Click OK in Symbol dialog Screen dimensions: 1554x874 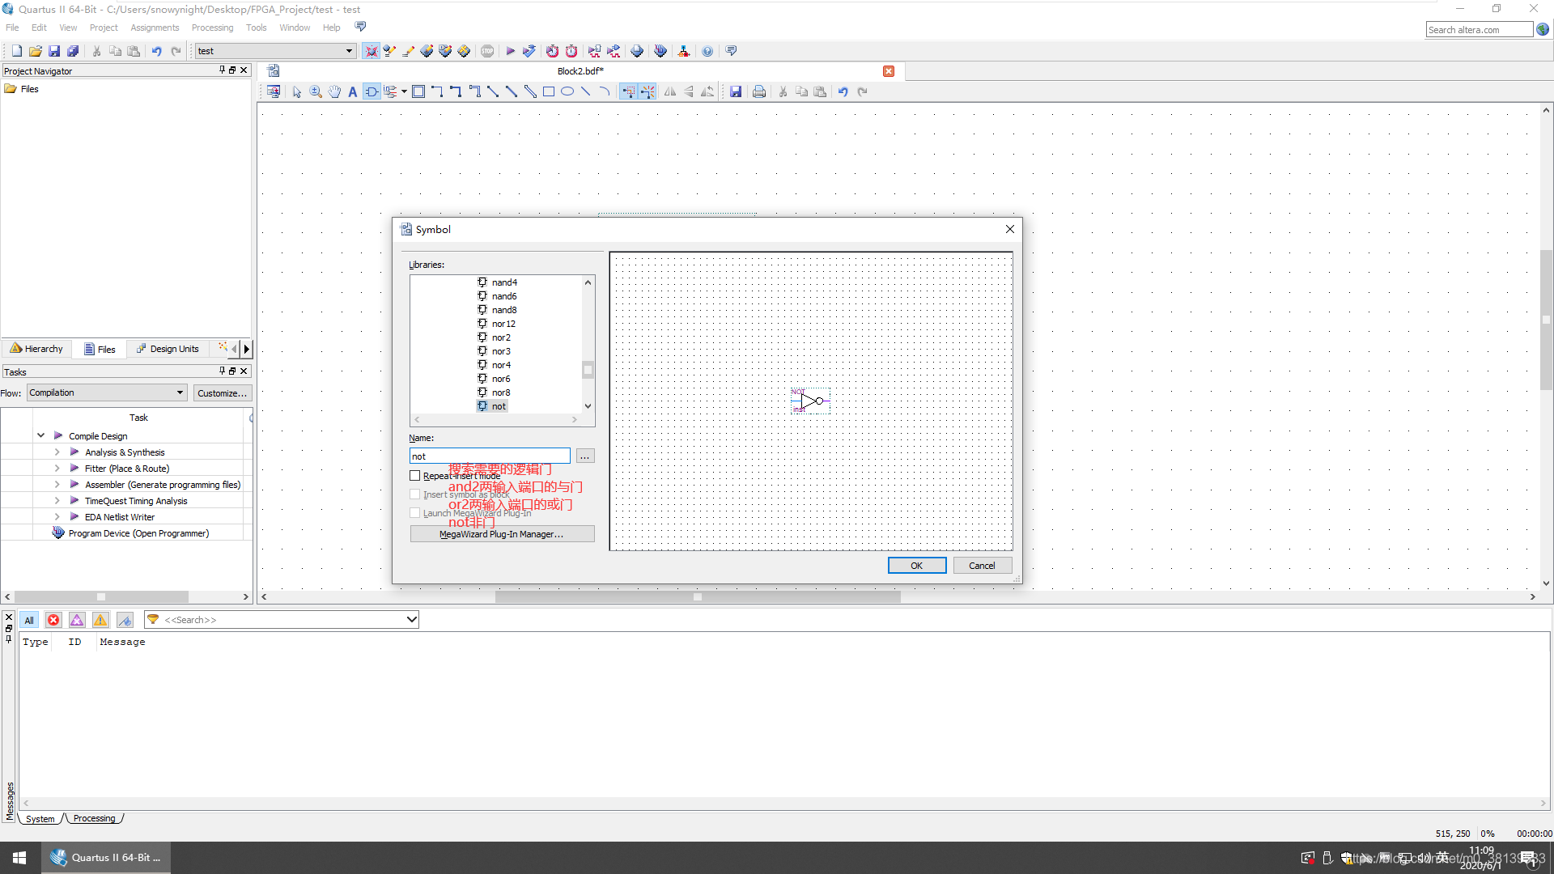[x=916, y=566]
